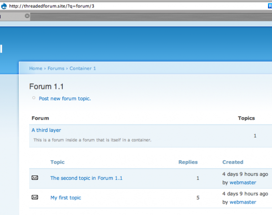Screen dimensions: 272x215
Task: Click webmaster author link on second topic
Action: click(243, 182)
